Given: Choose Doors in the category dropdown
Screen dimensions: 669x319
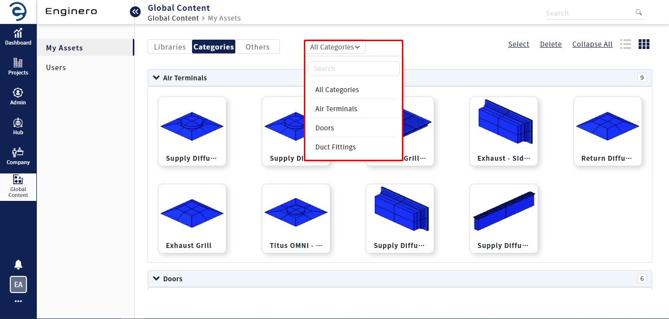Looking at the screenshot, I should [324, 128].
